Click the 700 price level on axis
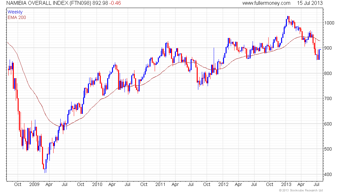353x193 pixels. (328, 98)
